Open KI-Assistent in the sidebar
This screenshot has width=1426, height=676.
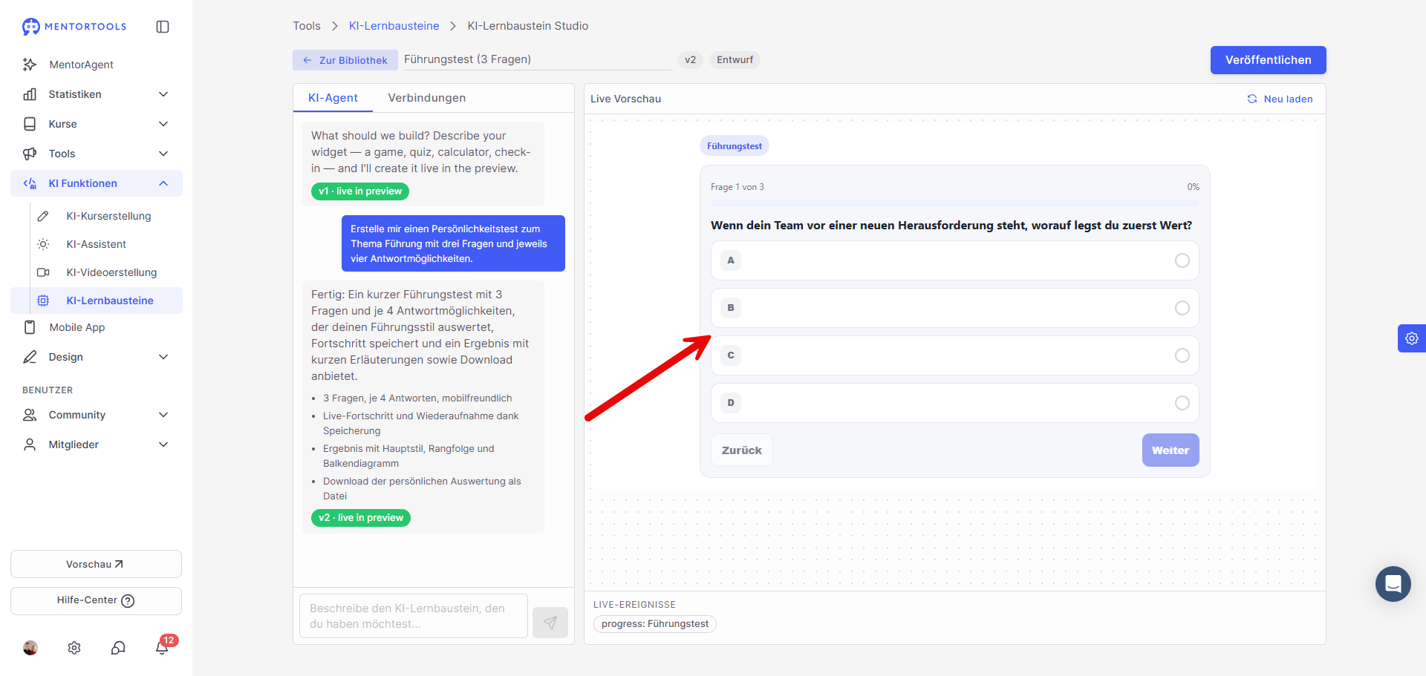click(97, 244)
